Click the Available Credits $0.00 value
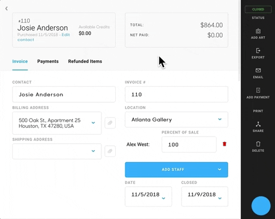Viewport: 275px width, 219px height. point(85,33)
